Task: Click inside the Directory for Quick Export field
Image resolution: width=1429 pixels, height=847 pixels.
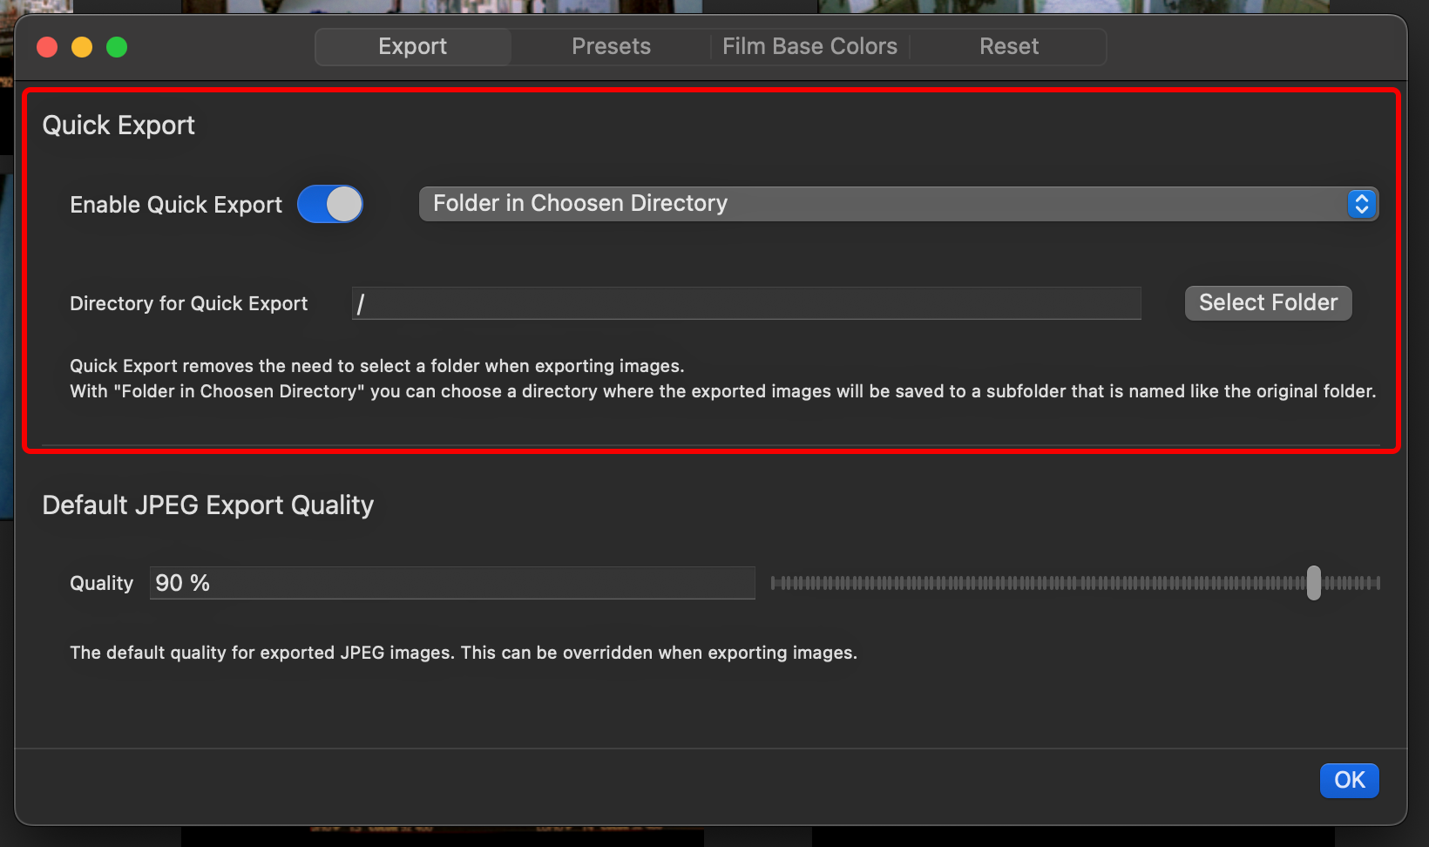Action: (x=745, y=302)
